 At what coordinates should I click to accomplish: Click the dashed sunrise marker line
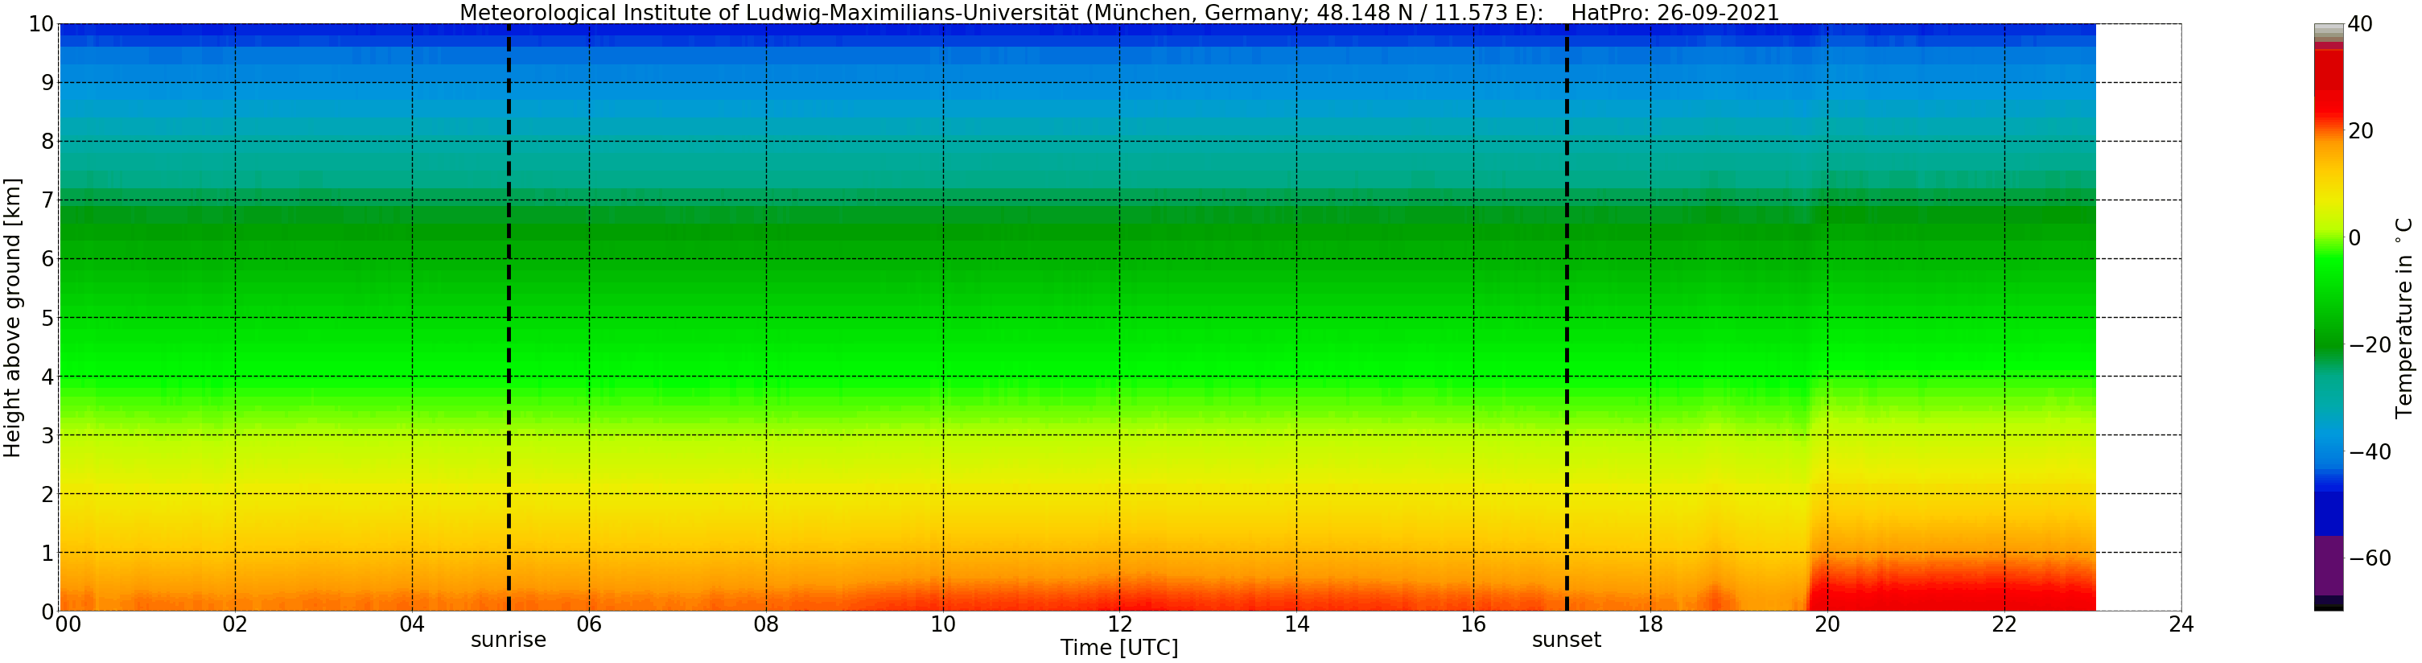click(x=509, y=317)
